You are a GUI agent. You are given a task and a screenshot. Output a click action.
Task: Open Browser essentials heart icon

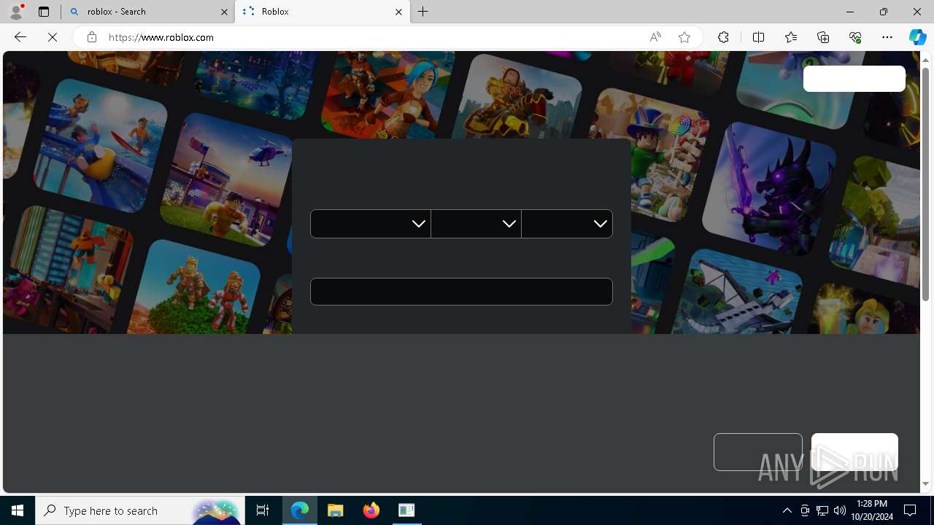point(855,37)
